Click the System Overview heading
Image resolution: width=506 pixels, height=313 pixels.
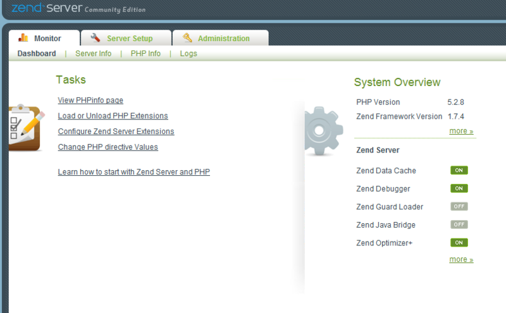pyautogui.click(x=397, y=82)
